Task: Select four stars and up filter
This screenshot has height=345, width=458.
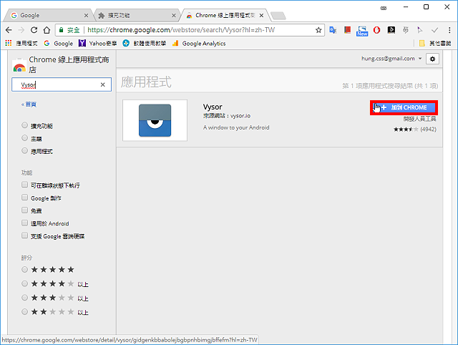Action: coord(24,283)
